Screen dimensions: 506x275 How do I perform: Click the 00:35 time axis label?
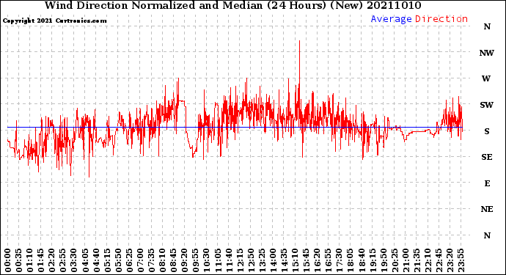pyautogui.click(x=19, y=260)
